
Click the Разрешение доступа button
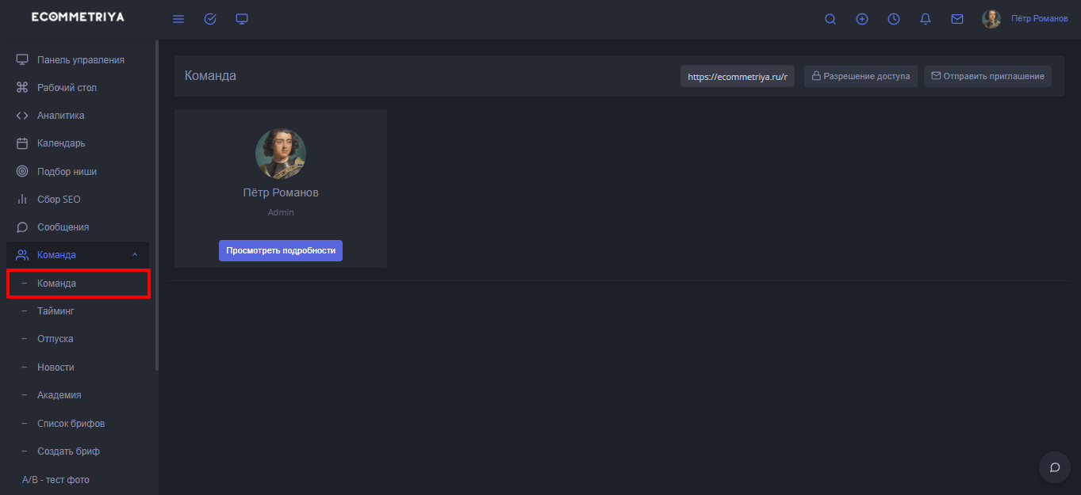click(861, 76)
